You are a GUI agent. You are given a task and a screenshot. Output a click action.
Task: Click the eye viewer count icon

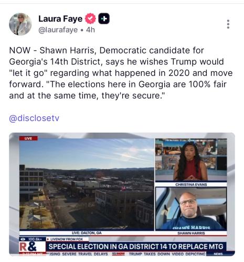[x=23, y=239]
